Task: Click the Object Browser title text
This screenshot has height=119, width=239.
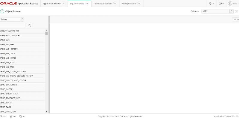Action: [13, 11]
